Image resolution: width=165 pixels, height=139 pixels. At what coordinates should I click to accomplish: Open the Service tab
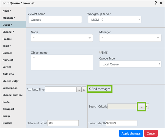point(13,67)
